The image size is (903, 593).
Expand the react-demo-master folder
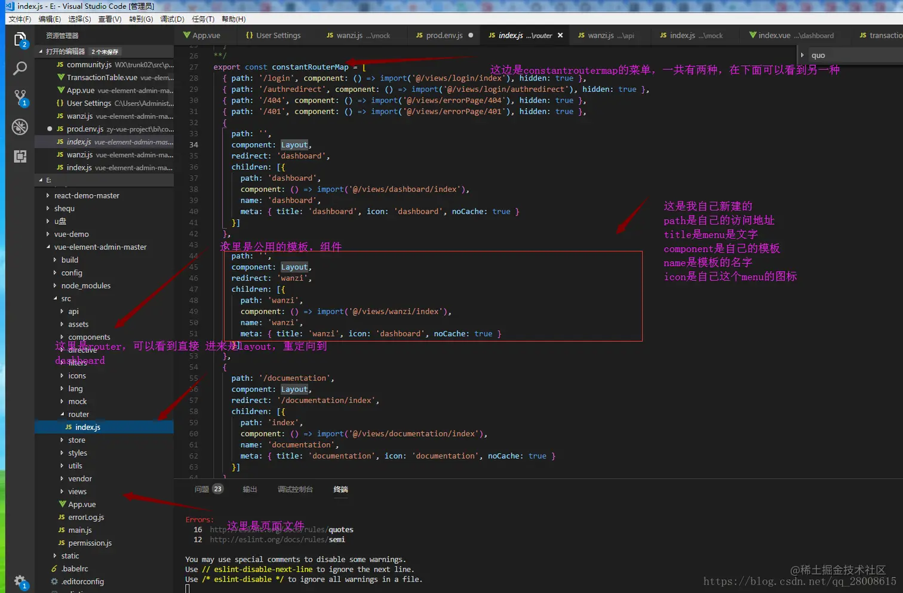tap(105, 195)
